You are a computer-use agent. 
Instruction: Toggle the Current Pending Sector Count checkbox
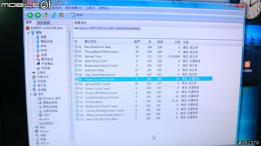[x=77, y=110]
